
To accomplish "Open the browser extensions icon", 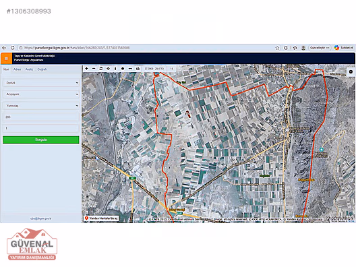I will [286, 48].
